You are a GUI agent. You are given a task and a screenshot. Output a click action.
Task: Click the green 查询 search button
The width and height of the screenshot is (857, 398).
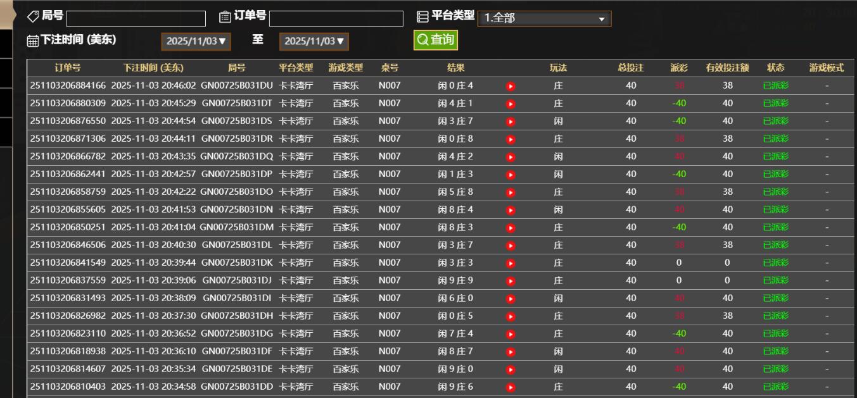(x=435, y=40)
